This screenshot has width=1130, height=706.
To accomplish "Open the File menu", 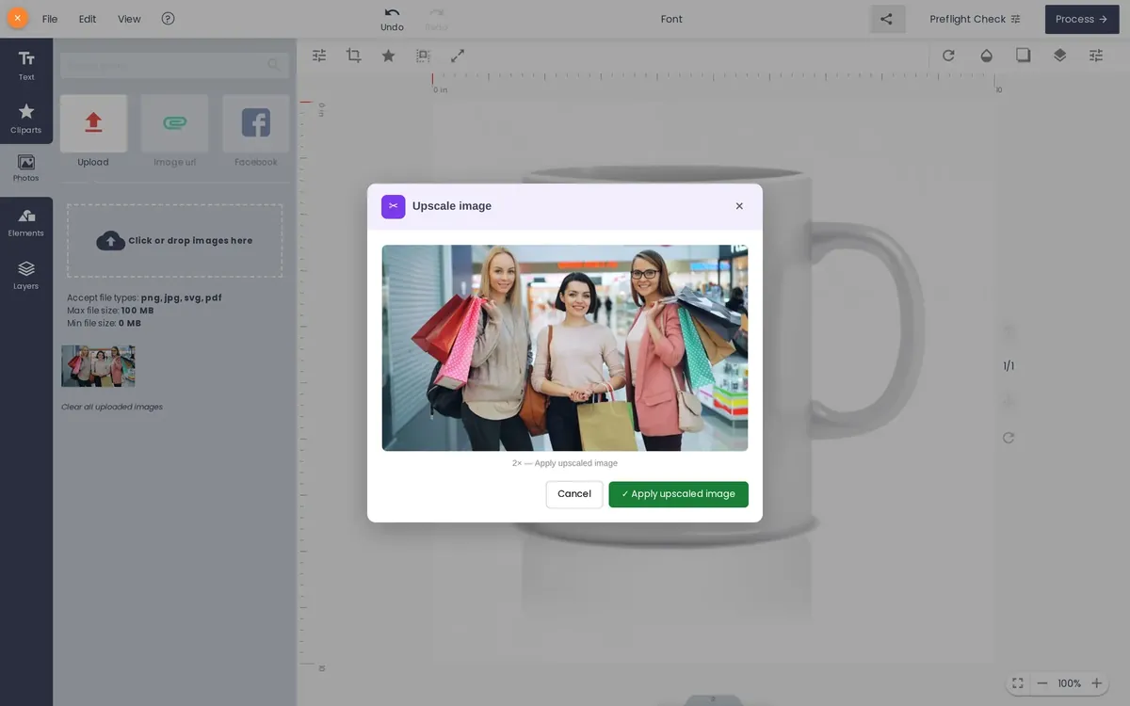I will [x=50, y=19].
